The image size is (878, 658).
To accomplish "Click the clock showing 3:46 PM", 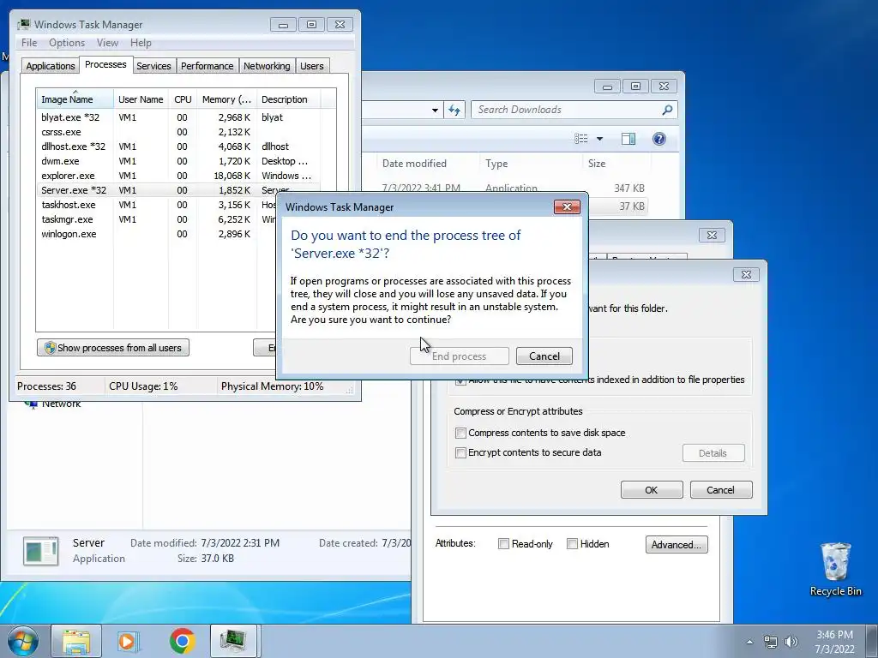I will click(x=834, y=641).
